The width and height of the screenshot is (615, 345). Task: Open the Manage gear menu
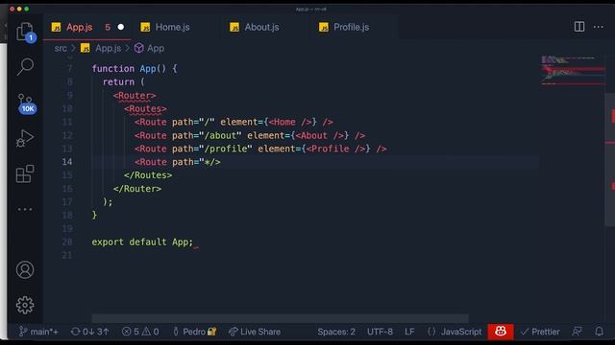(x=25, y=305)
